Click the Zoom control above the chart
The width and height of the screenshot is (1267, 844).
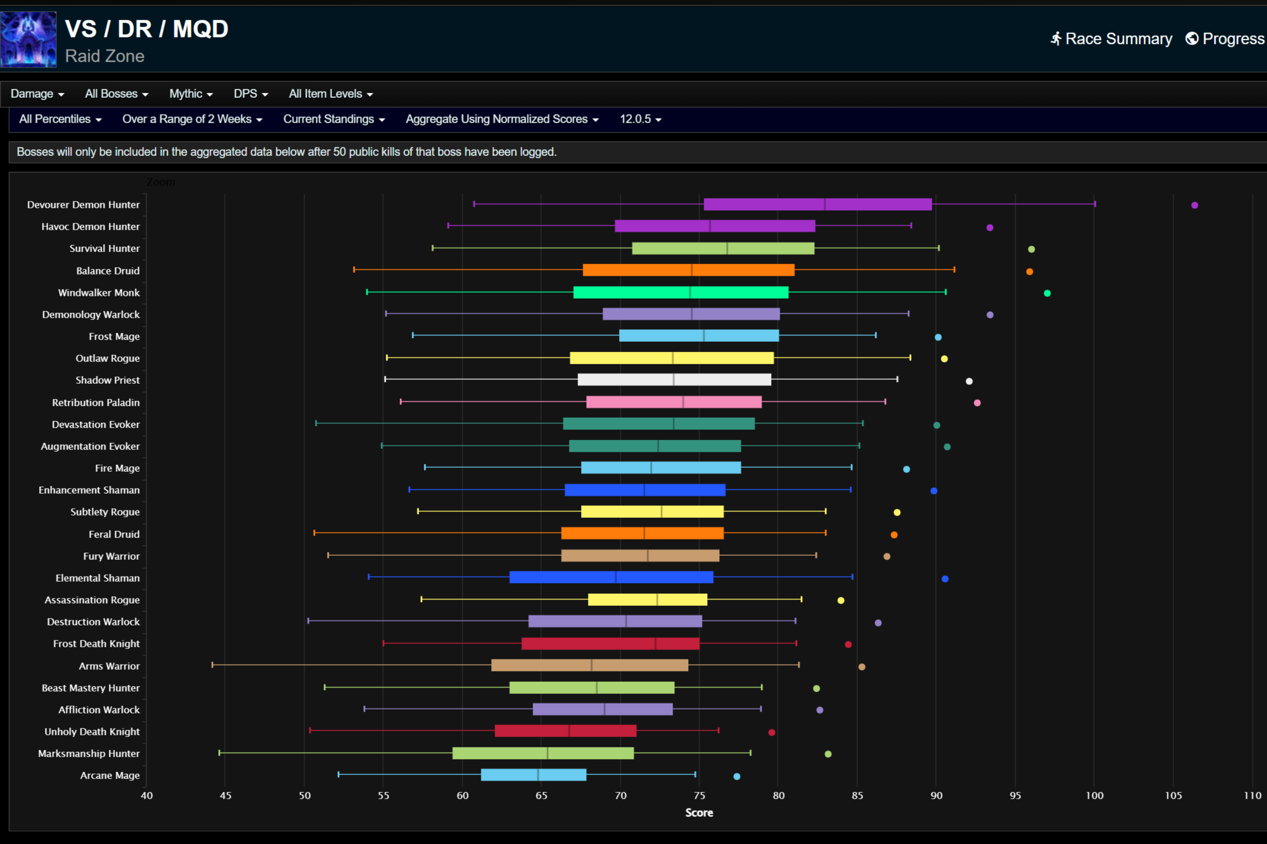pos(161,182)
